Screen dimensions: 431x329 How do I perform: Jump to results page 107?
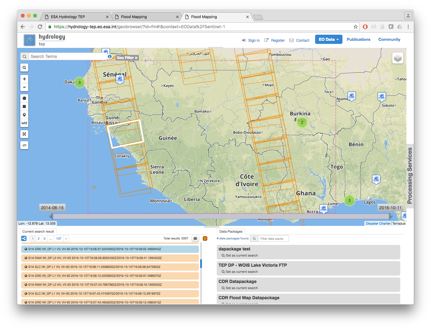(x=59, y=238)
